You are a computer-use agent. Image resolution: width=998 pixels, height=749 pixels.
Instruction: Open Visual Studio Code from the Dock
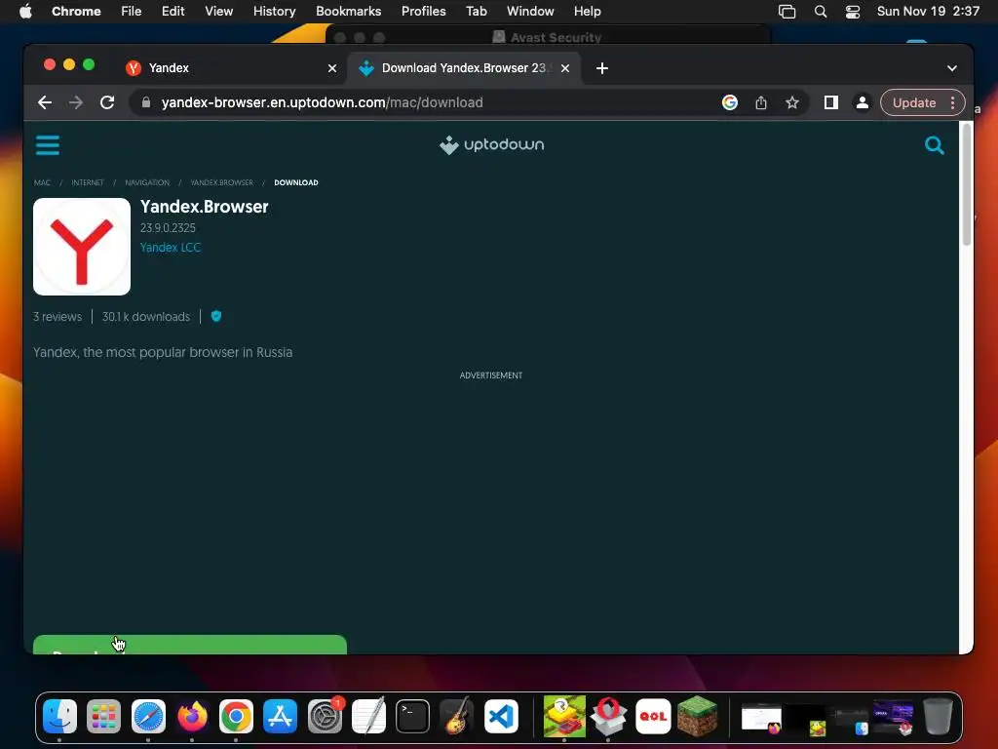tap(501, 716)
